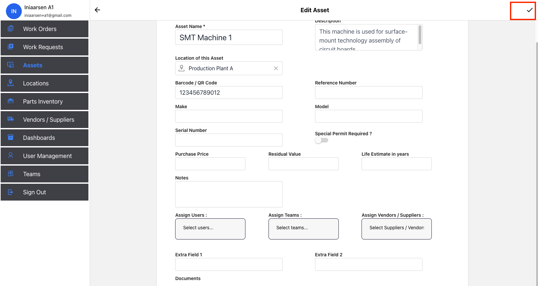Click the Model input field
The width and height of the screenshot is (538, 286).
(369, 116)
